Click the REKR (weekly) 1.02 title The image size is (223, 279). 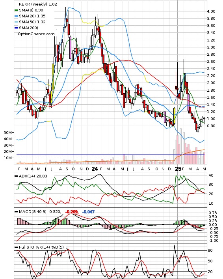38,4
